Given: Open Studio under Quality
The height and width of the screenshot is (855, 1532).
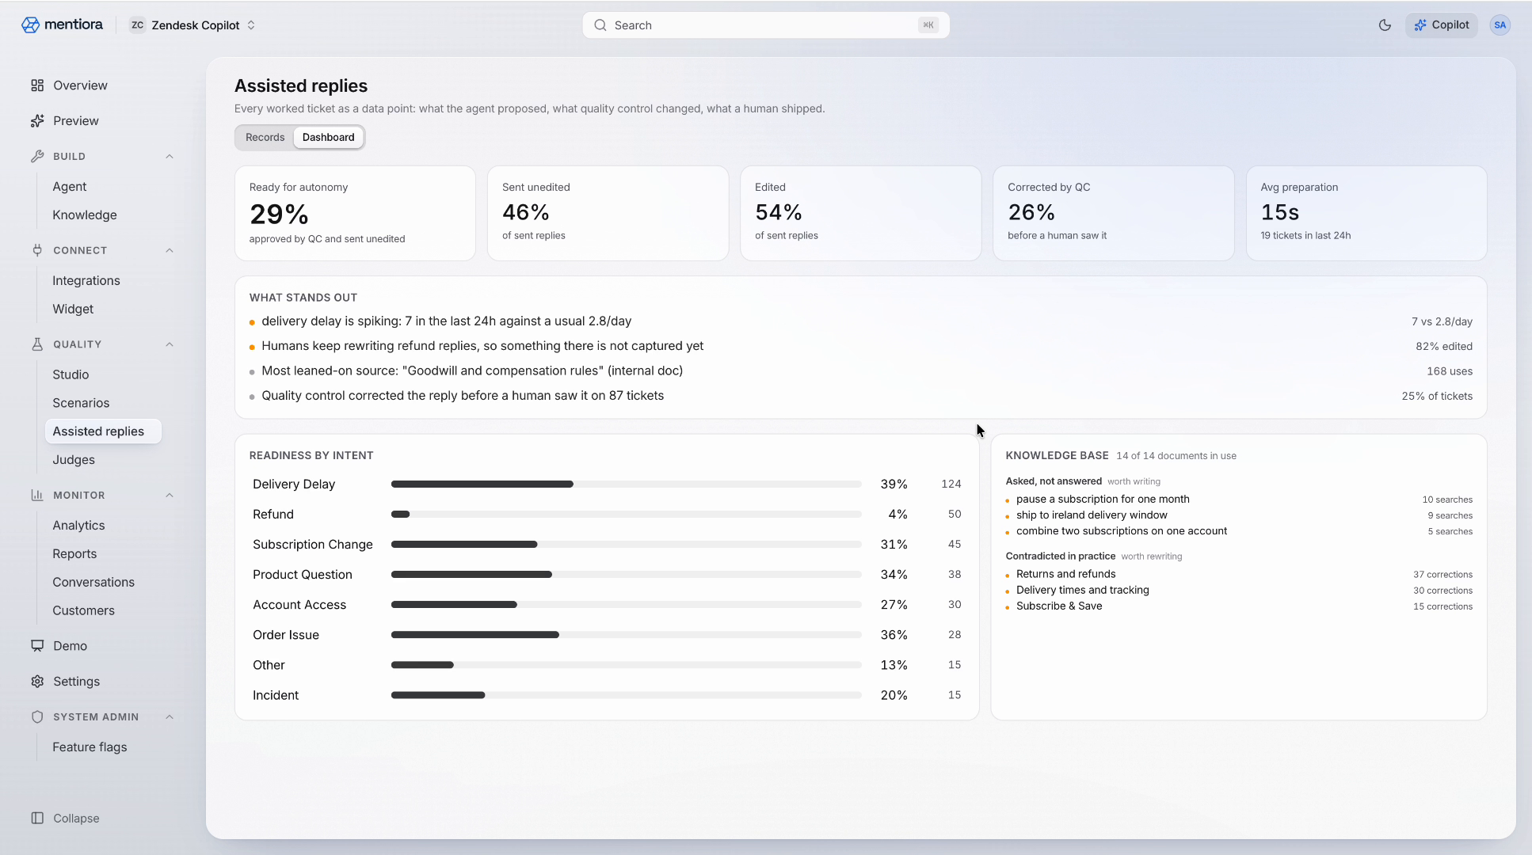Looking at the screenshot, I should click(x=71, y=375).
